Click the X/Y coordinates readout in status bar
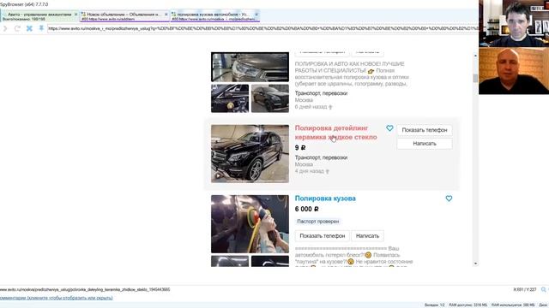Image resolution: width=549 pixels, height=308 pixels. pyautogui.click(x=525, y=289)
